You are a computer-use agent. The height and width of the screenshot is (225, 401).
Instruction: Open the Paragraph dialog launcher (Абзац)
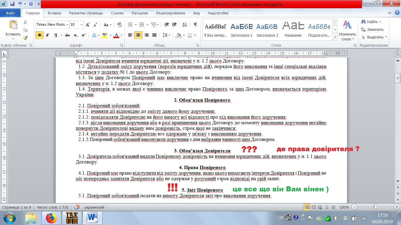click(198, 45)
